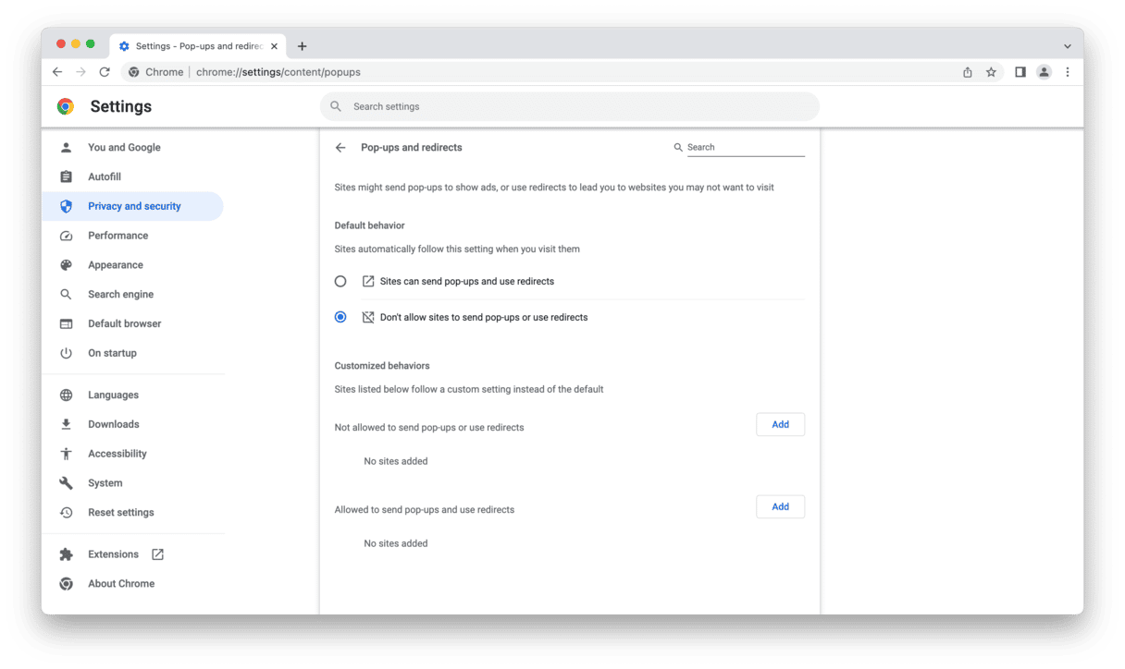Focus the pop-ups page Search field
This screenshot has width=1125, height=669.
(745, 148)
